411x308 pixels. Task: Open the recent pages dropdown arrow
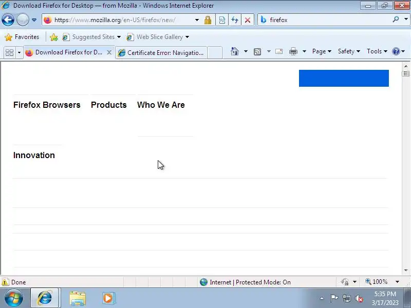click(34, 20)
